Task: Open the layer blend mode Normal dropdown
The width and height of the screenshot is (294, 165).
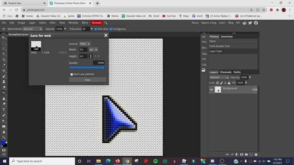Action: pyautogui.click(x=219, y=77)
